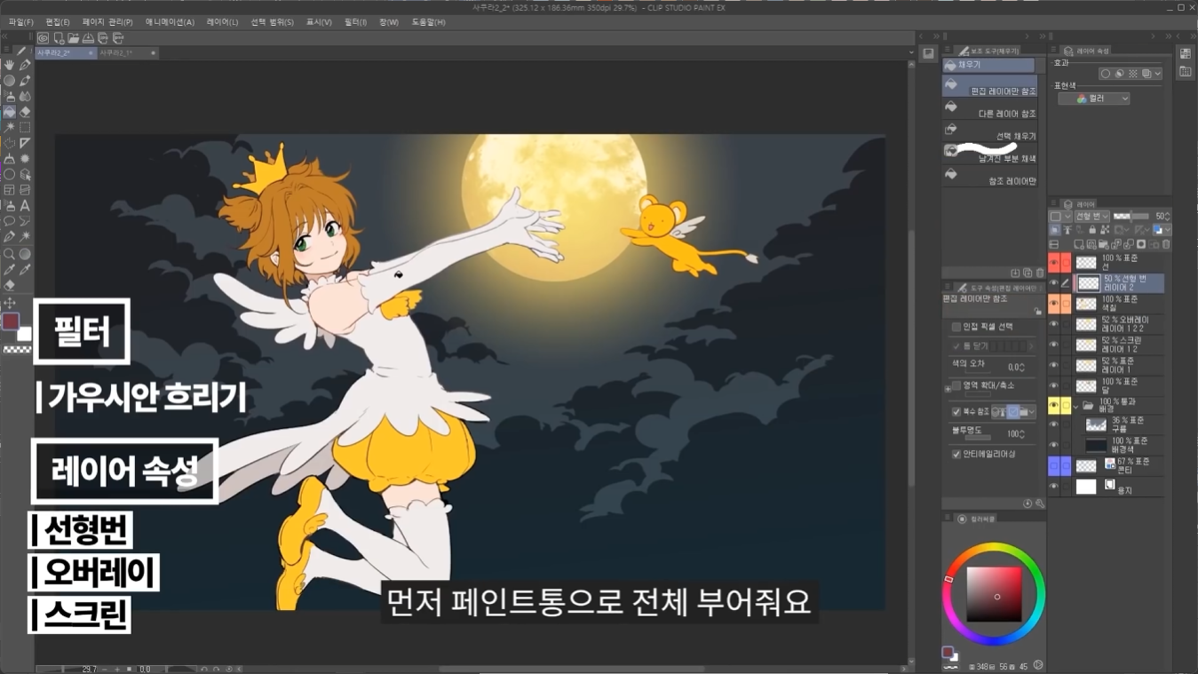The image size is (1198, 674).
Task: Click the Border effect circle icon
Action: coord(1106,74)
